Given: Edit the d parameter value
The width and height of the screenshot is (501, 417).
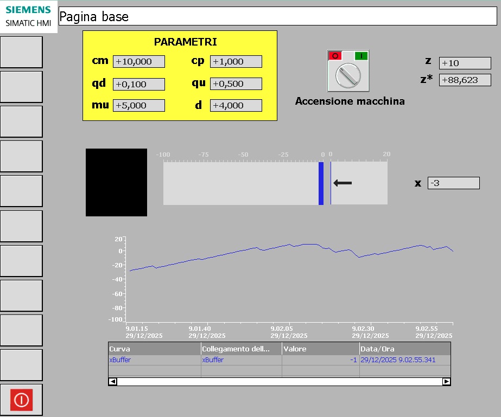Looking at the screenshot, I should pos(236,106).
